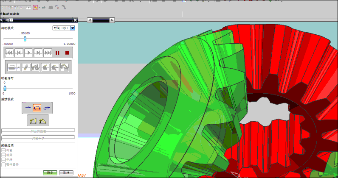Tick the 追踪 checkbox

click(x=3, y=155)
